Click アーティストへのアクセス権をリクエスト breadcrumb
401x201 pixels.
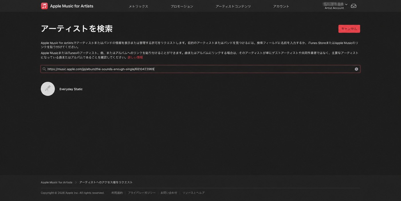pyautogui.click(x=106, y=182)
